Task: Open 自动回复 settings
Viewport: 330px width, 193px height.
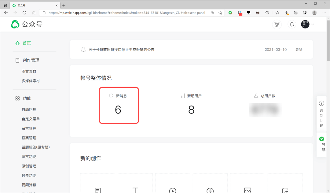Action: (x=29, y=109)
